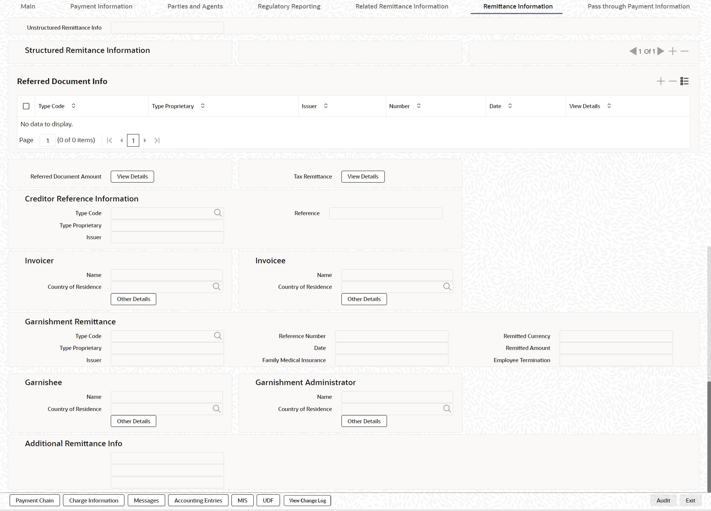Switch to Regulatory Reporting tab

[289, 6]
